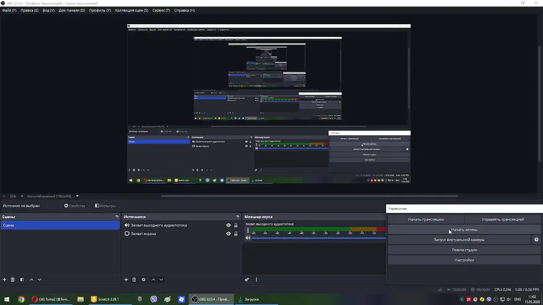
Task: Toggle Режим студии mode
Action: pos(464,250)
